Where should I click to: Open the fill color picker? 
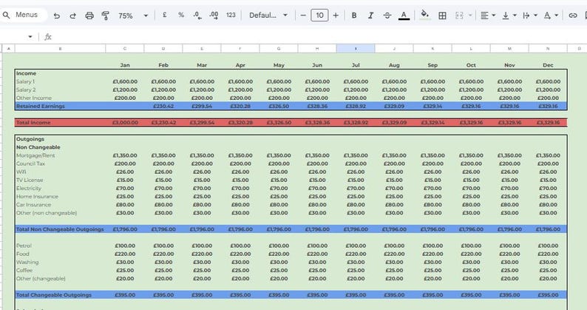pos(424,15)
